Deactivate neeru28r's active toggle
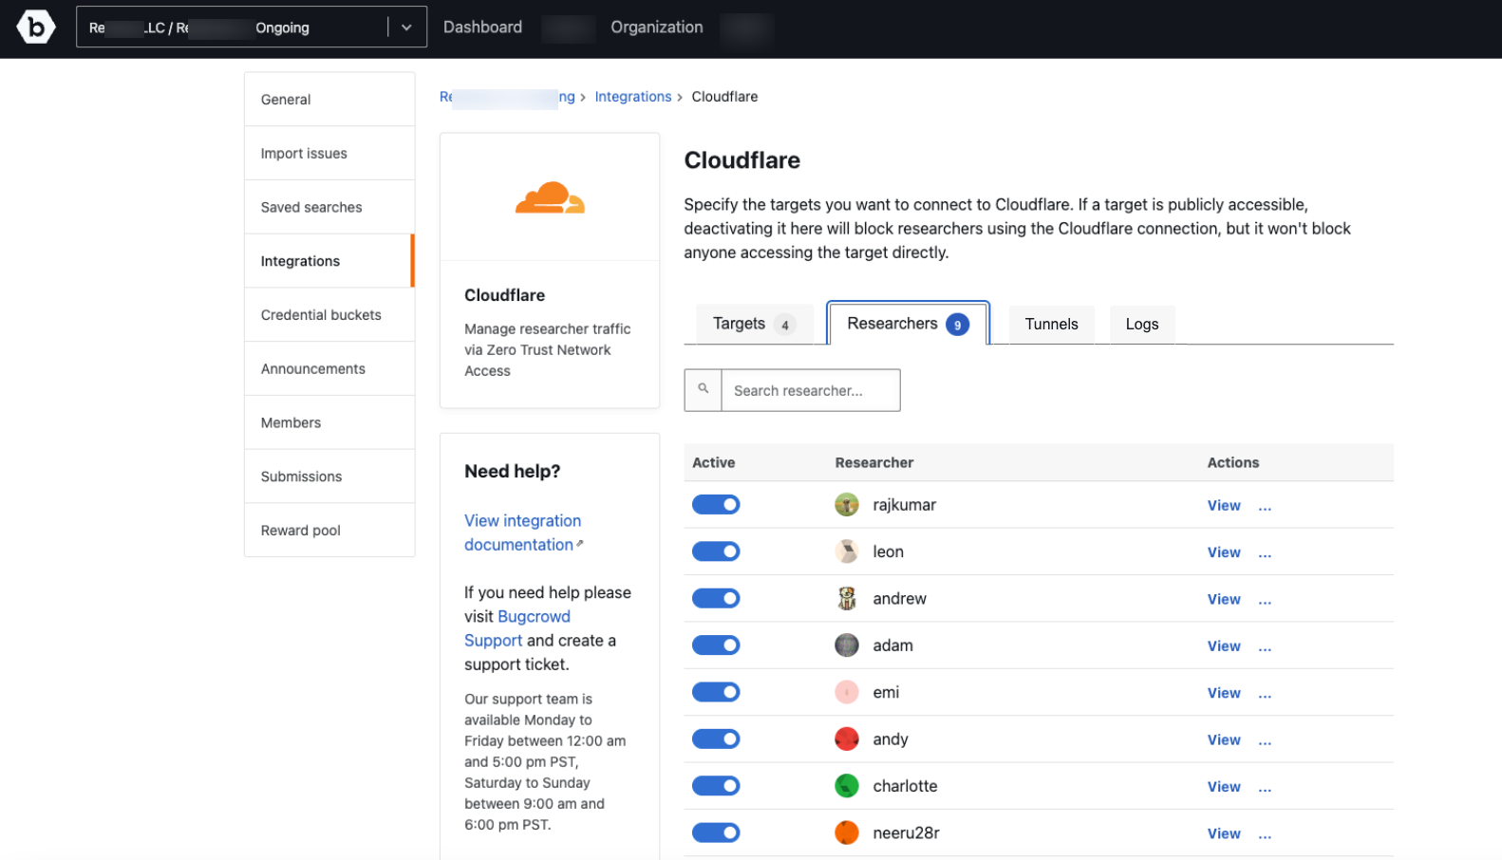Viewport: 1502px width, 860px height. [x=716, y=832]
